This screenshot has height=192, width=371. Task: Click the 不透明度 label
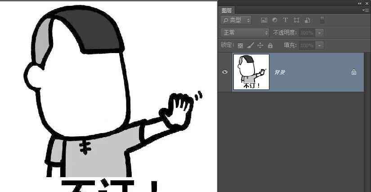point(285,33)
